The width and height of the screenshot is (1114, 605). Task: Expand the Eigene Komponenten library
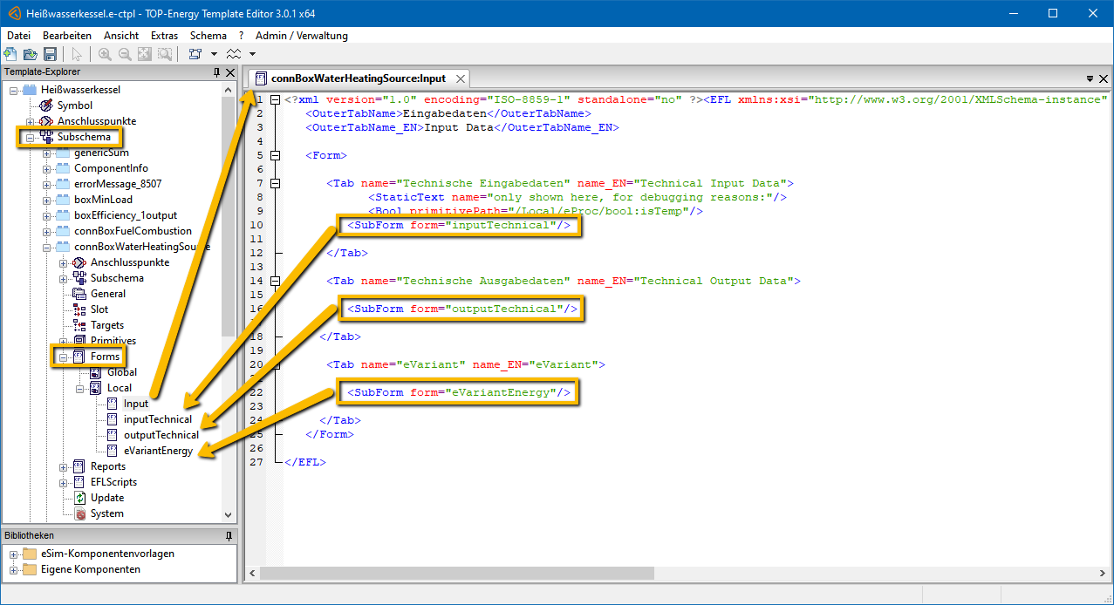[13, 569]
